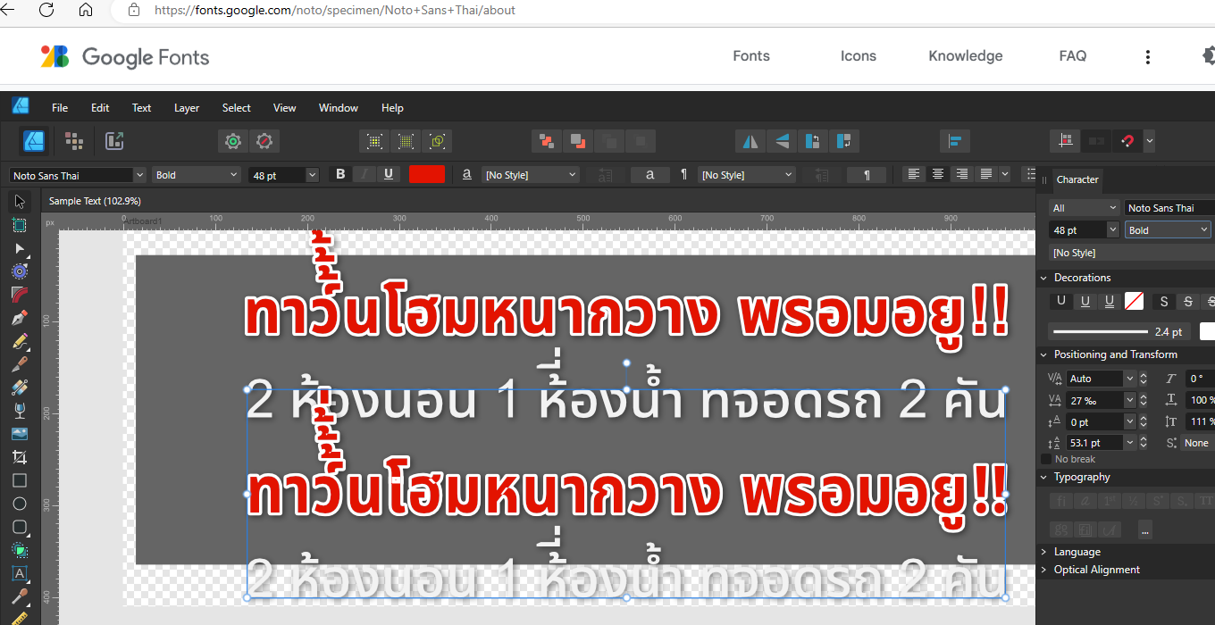Click the Move to Back arrange icon
The image size is (1215, 625).
pos(547,141)
